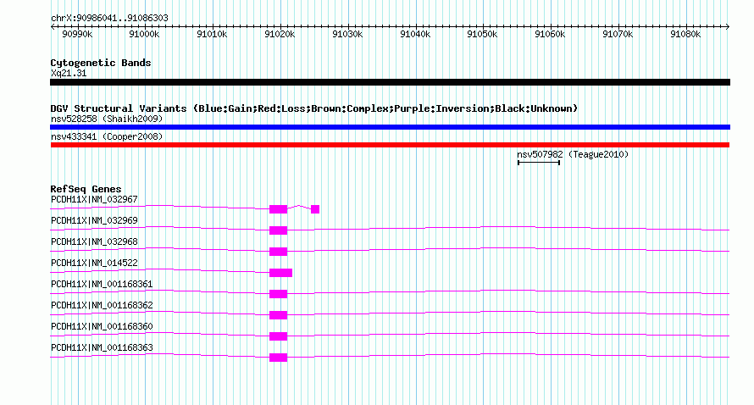Click the exon block of NM_001168362

click(x=279, y=315)
